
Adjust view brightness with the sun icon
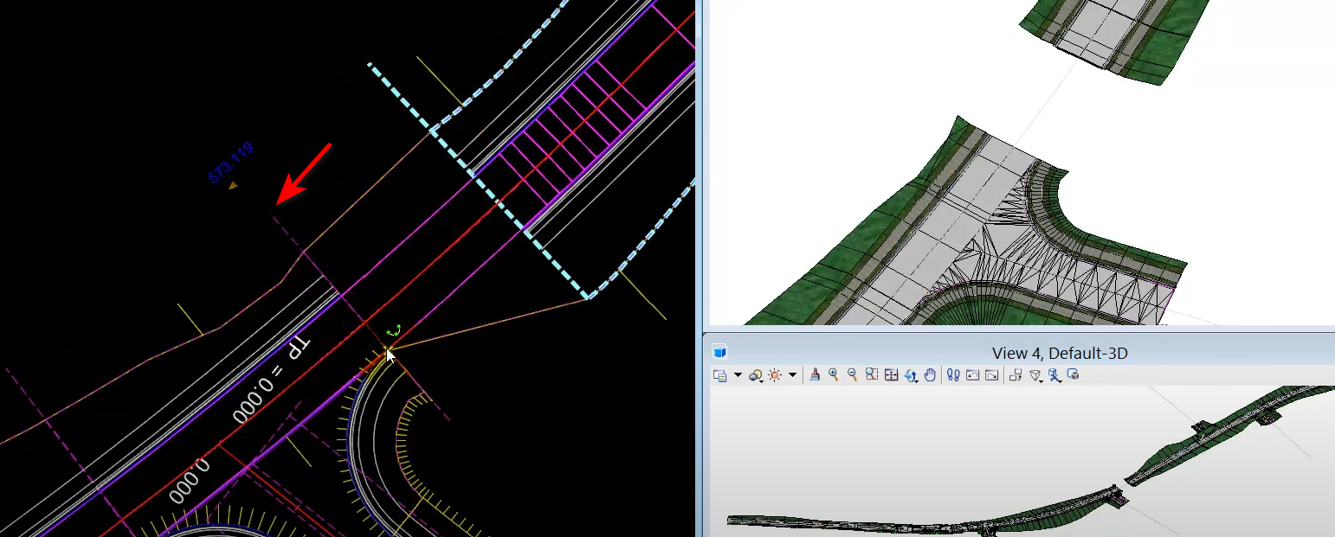coord(773,374)
